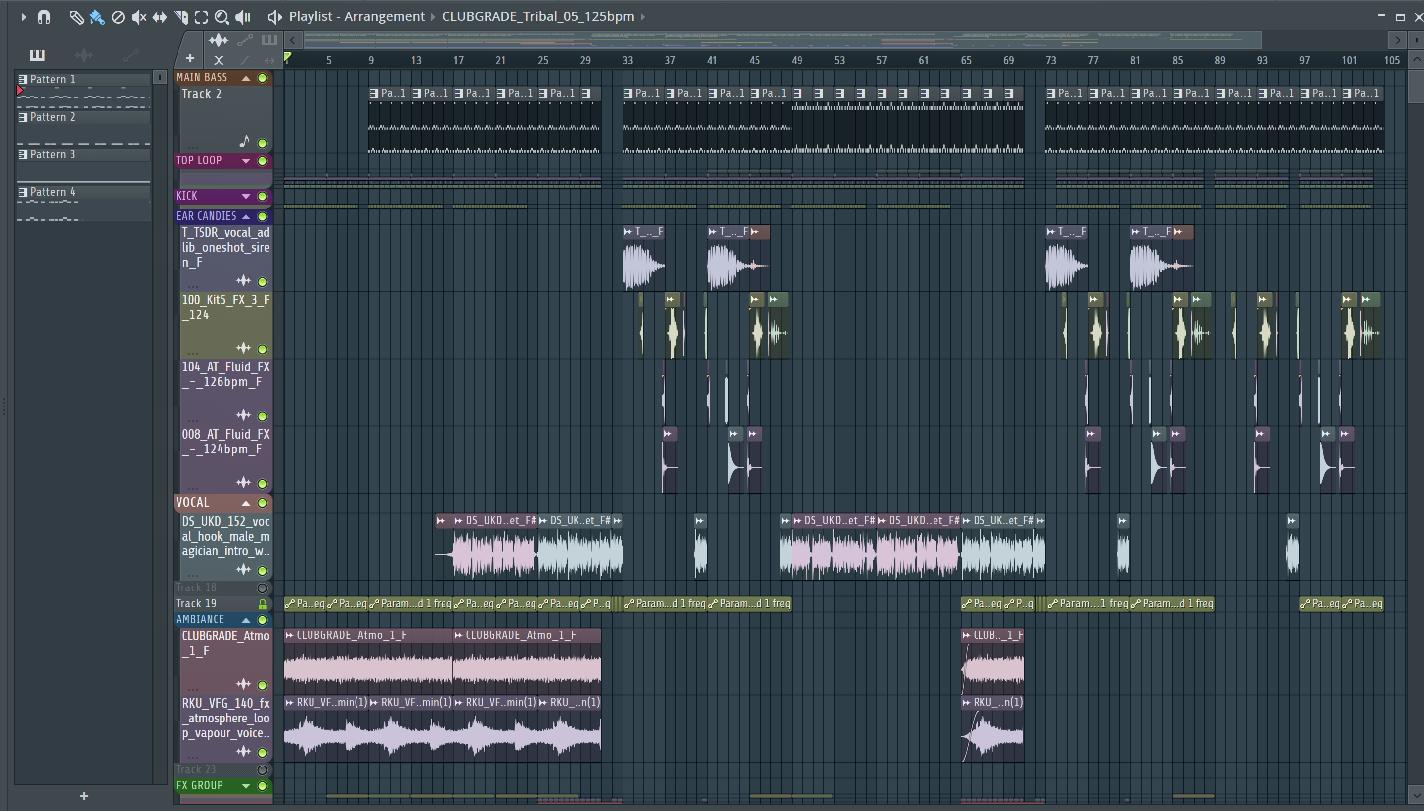
Task: Expand the FX GROUP
Action: [x=246, y=786]
